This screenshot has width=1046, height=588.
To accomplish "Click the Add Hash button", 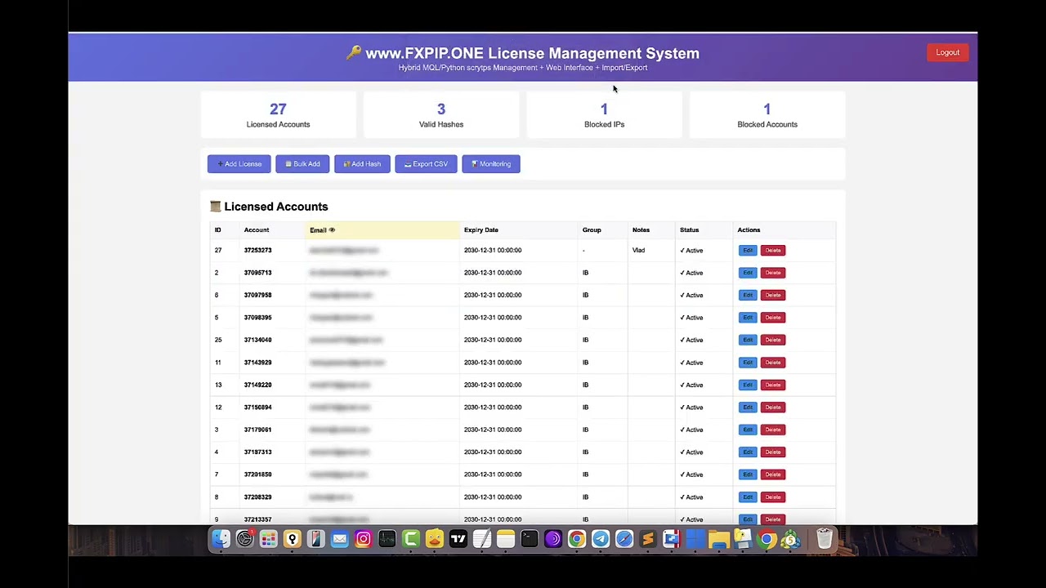I will click(x=362, y=164).
